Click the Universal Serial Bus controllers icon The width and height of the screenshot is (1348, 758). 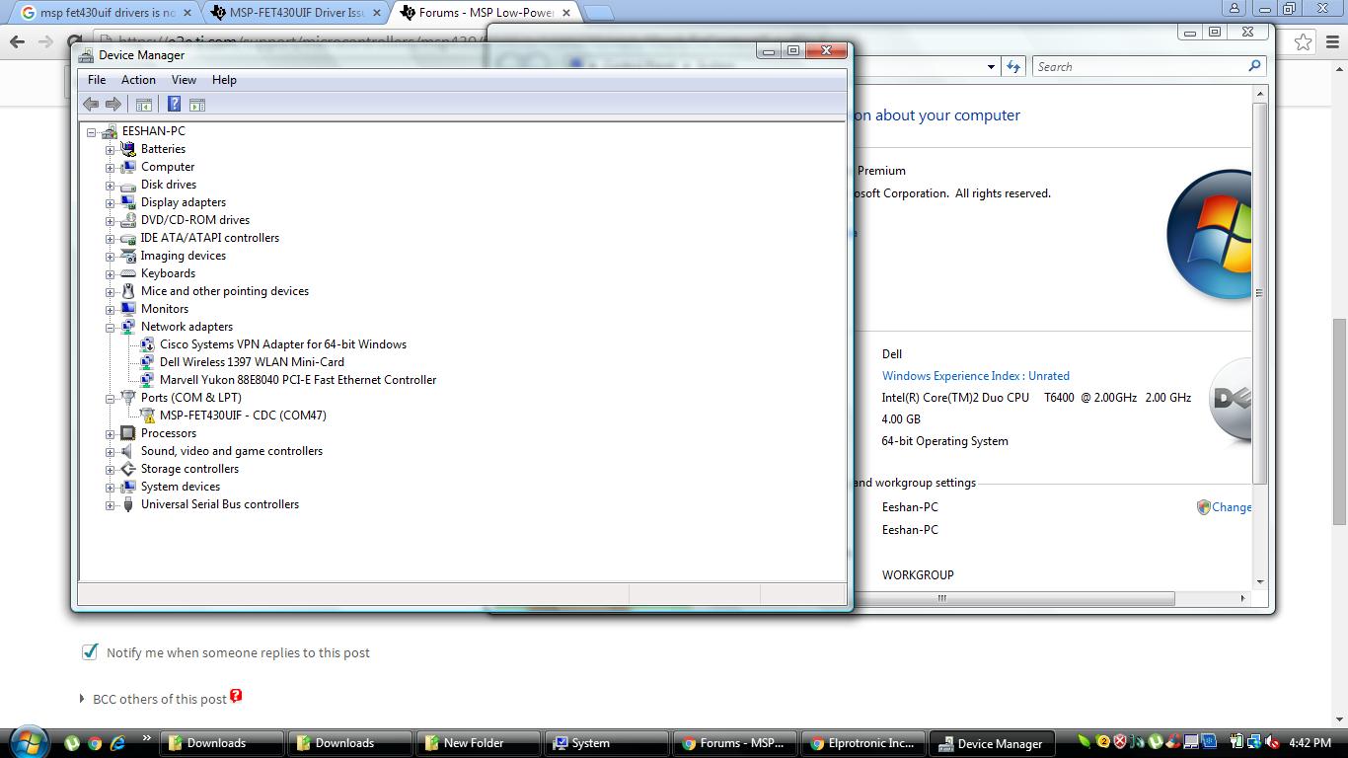[128, 504]
